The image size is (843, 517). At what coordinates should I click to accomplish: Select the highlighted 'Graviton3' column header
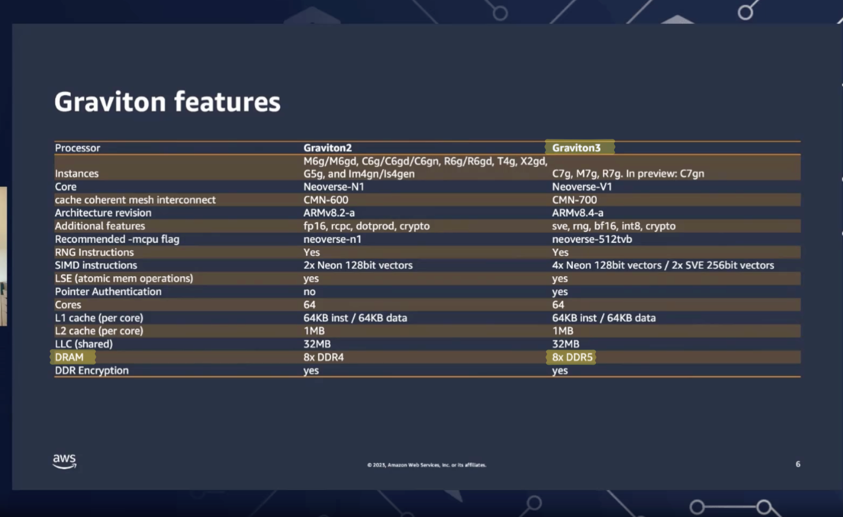coord(577,147)
